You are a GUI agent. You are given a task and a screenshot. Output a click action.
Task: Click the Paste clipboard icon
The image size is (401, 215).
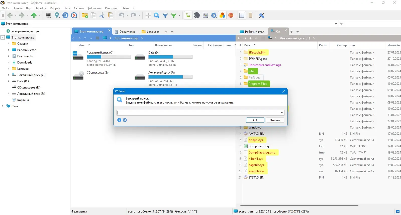click(110, 15)
